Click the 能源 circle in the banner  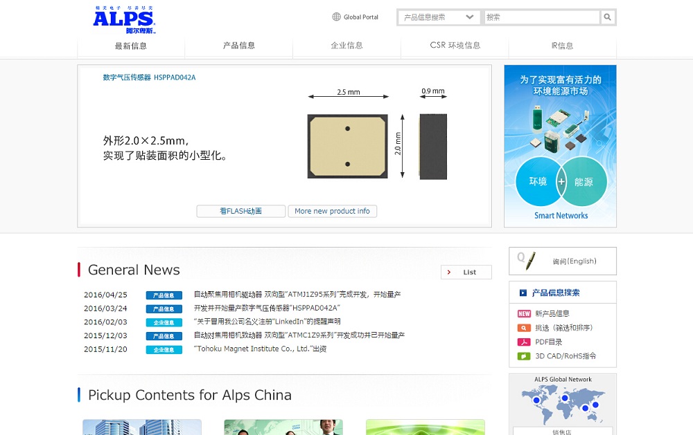[584, 182]
